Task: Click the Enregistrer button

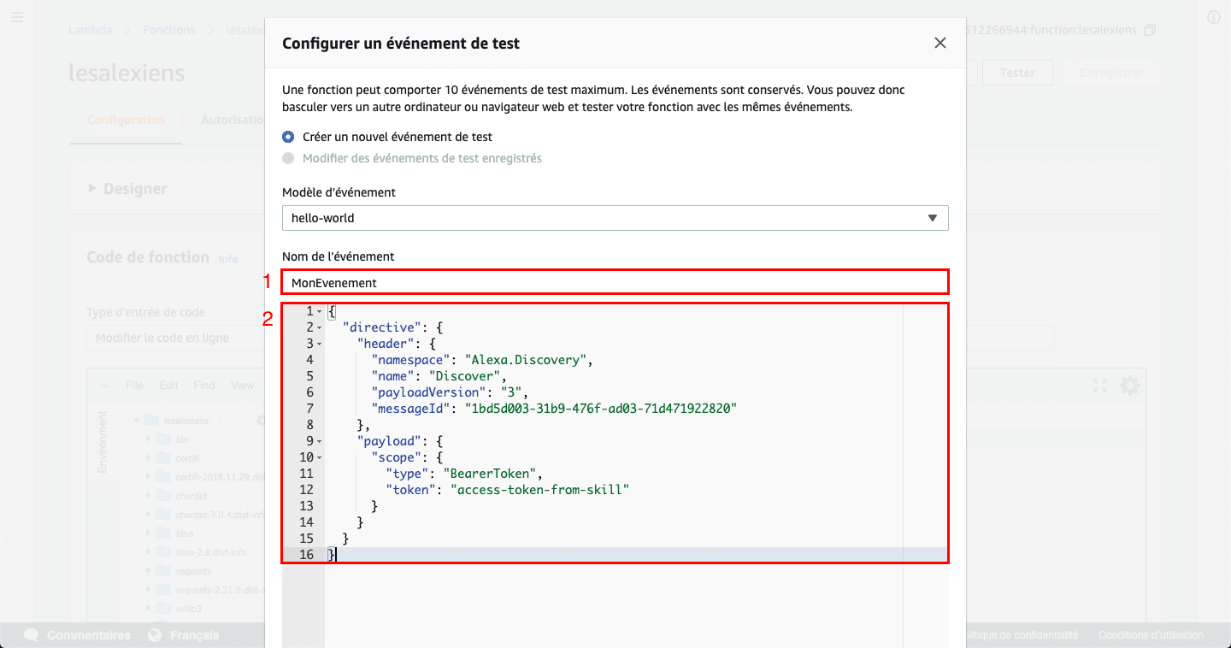Action: (x=1111, y=73)
